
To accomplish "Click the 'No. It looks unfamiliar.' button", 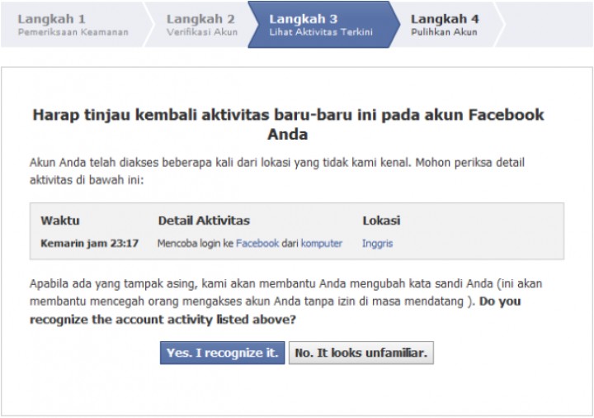I will click(361, 353).
